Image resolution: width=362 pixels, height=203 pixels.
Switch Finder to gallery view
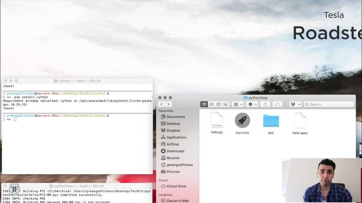226,104
